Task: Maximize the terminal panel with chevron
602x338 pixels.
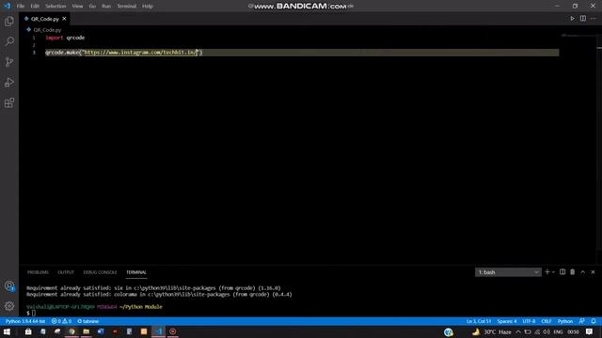Action: tap(583, 272)
